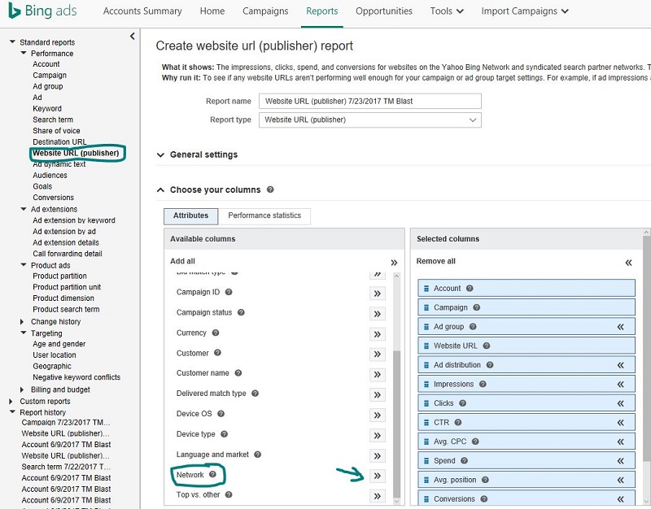Viewport: 651px width, 509px height.
Task: Open help icon next to Network
Action: [212, 474]
